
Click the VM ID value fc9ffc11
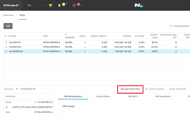pyautogui.click(x=32, y=107)
